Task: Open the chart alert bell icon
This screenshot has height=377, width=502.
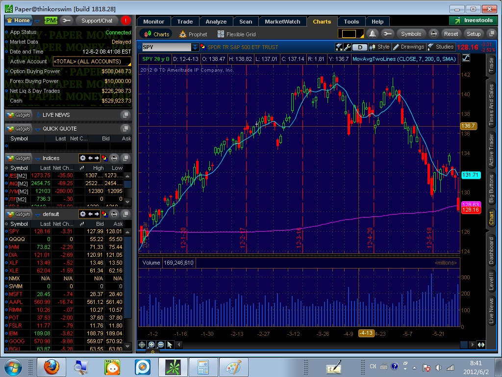Action: [373, 34]
